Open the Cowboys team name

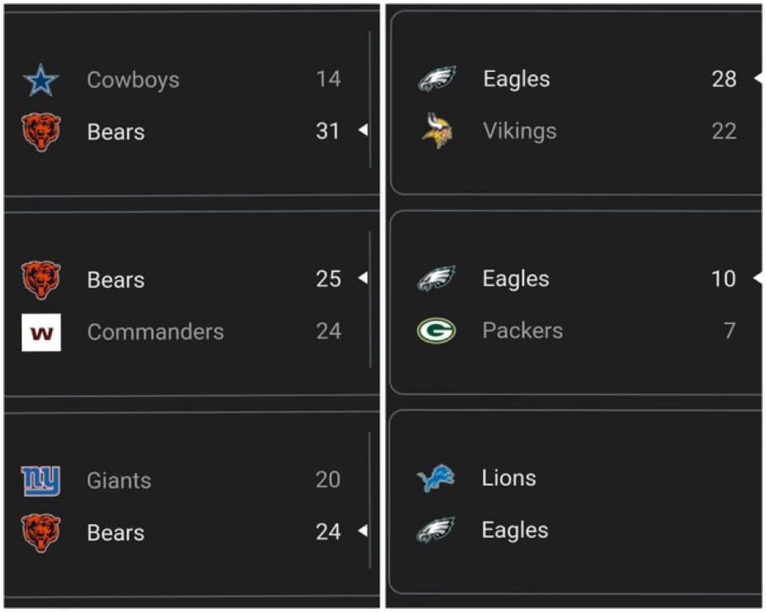[133, 80]
